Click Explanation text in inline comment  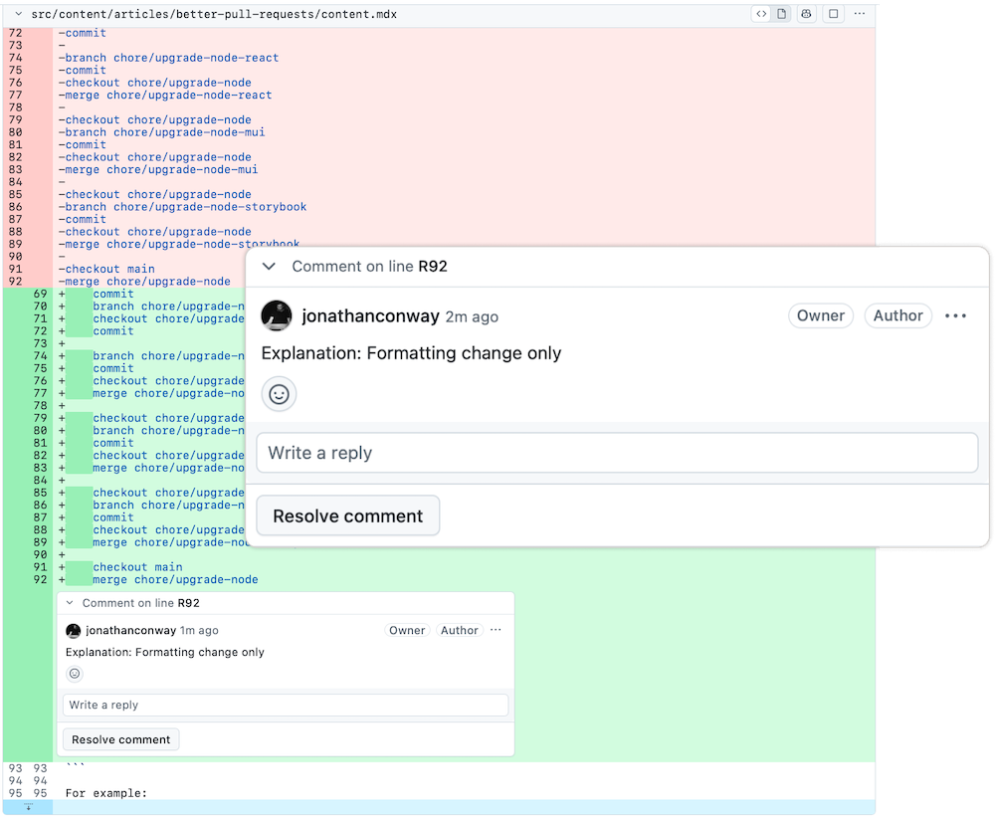point(164,652)
